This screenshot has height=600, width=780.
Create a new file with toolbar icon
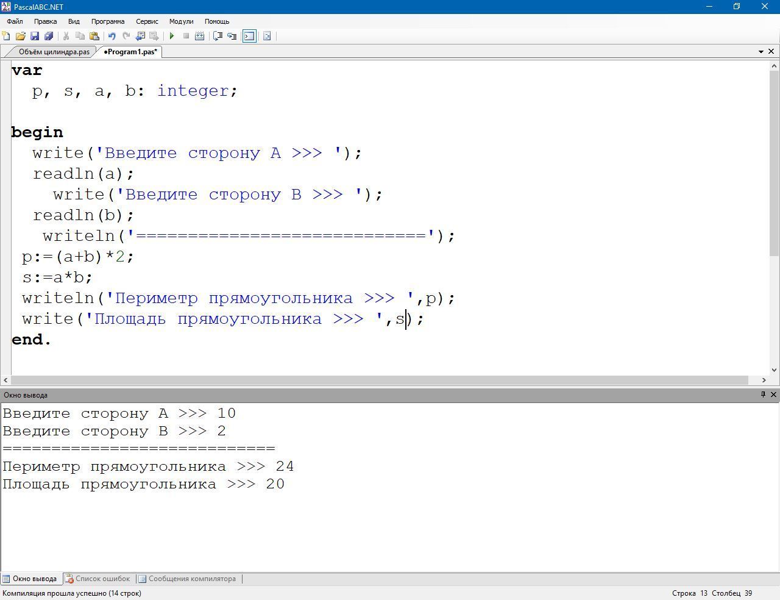6,36
